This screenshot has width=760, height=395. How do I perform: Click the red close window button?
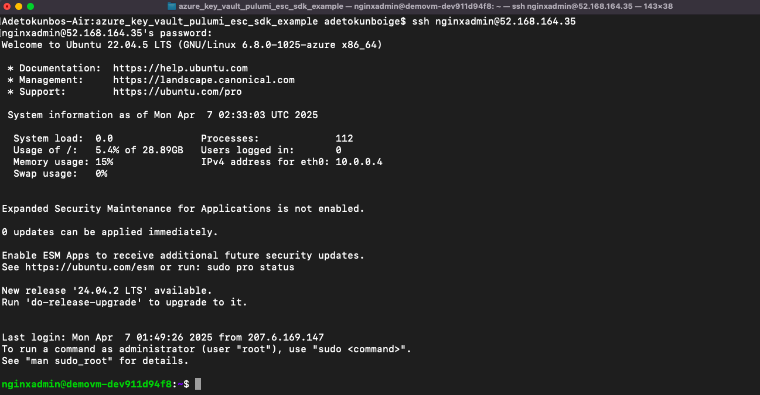8,6
